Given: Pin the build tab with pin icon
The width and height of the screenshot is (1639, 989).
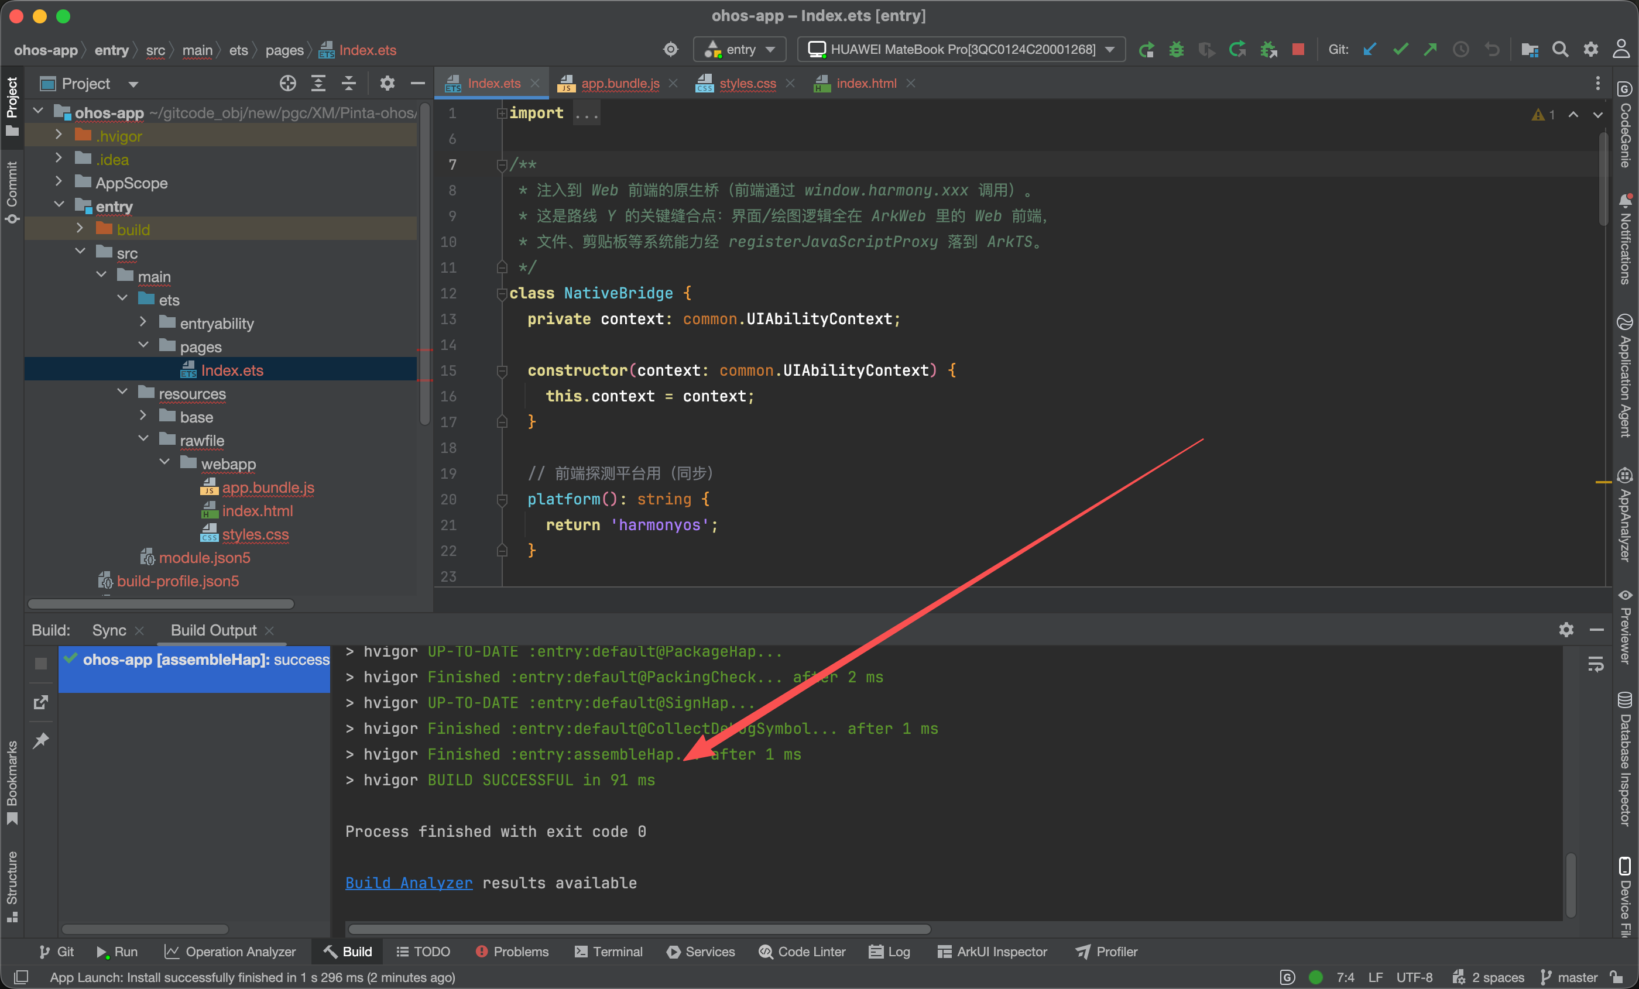Looking at the screenshot, I should coord(40,740).
